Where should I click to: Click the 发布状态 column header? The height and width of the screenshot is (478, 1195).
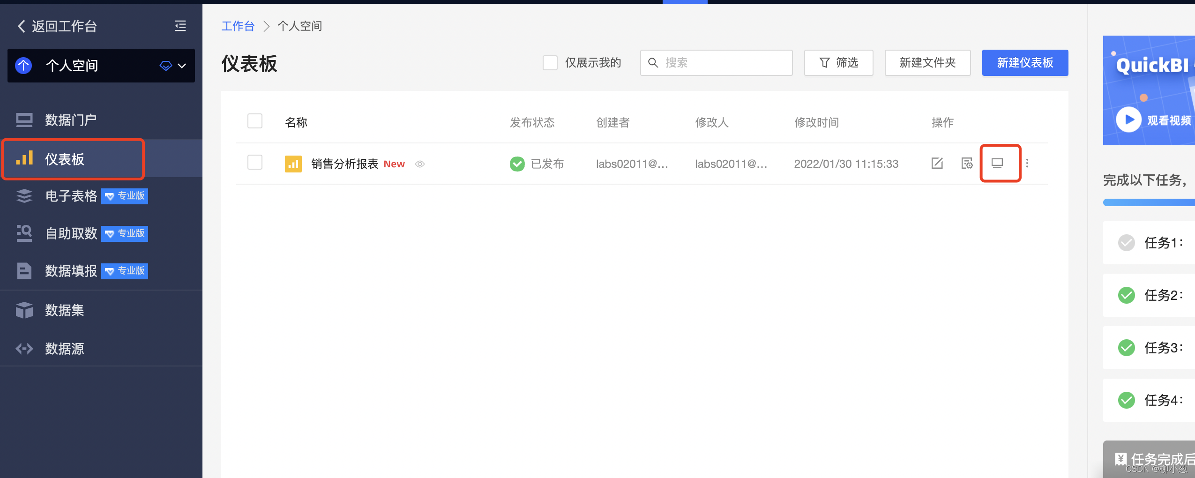coord(532,123)
